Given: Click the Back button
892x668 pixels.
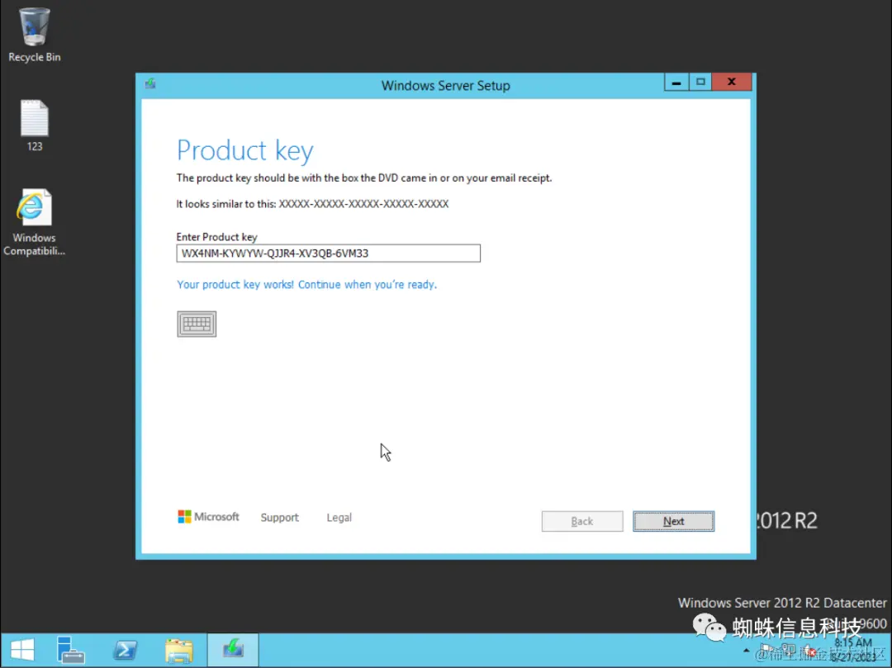Looking at the screenshot, I should pyautogui.click(x=582, y=521).
